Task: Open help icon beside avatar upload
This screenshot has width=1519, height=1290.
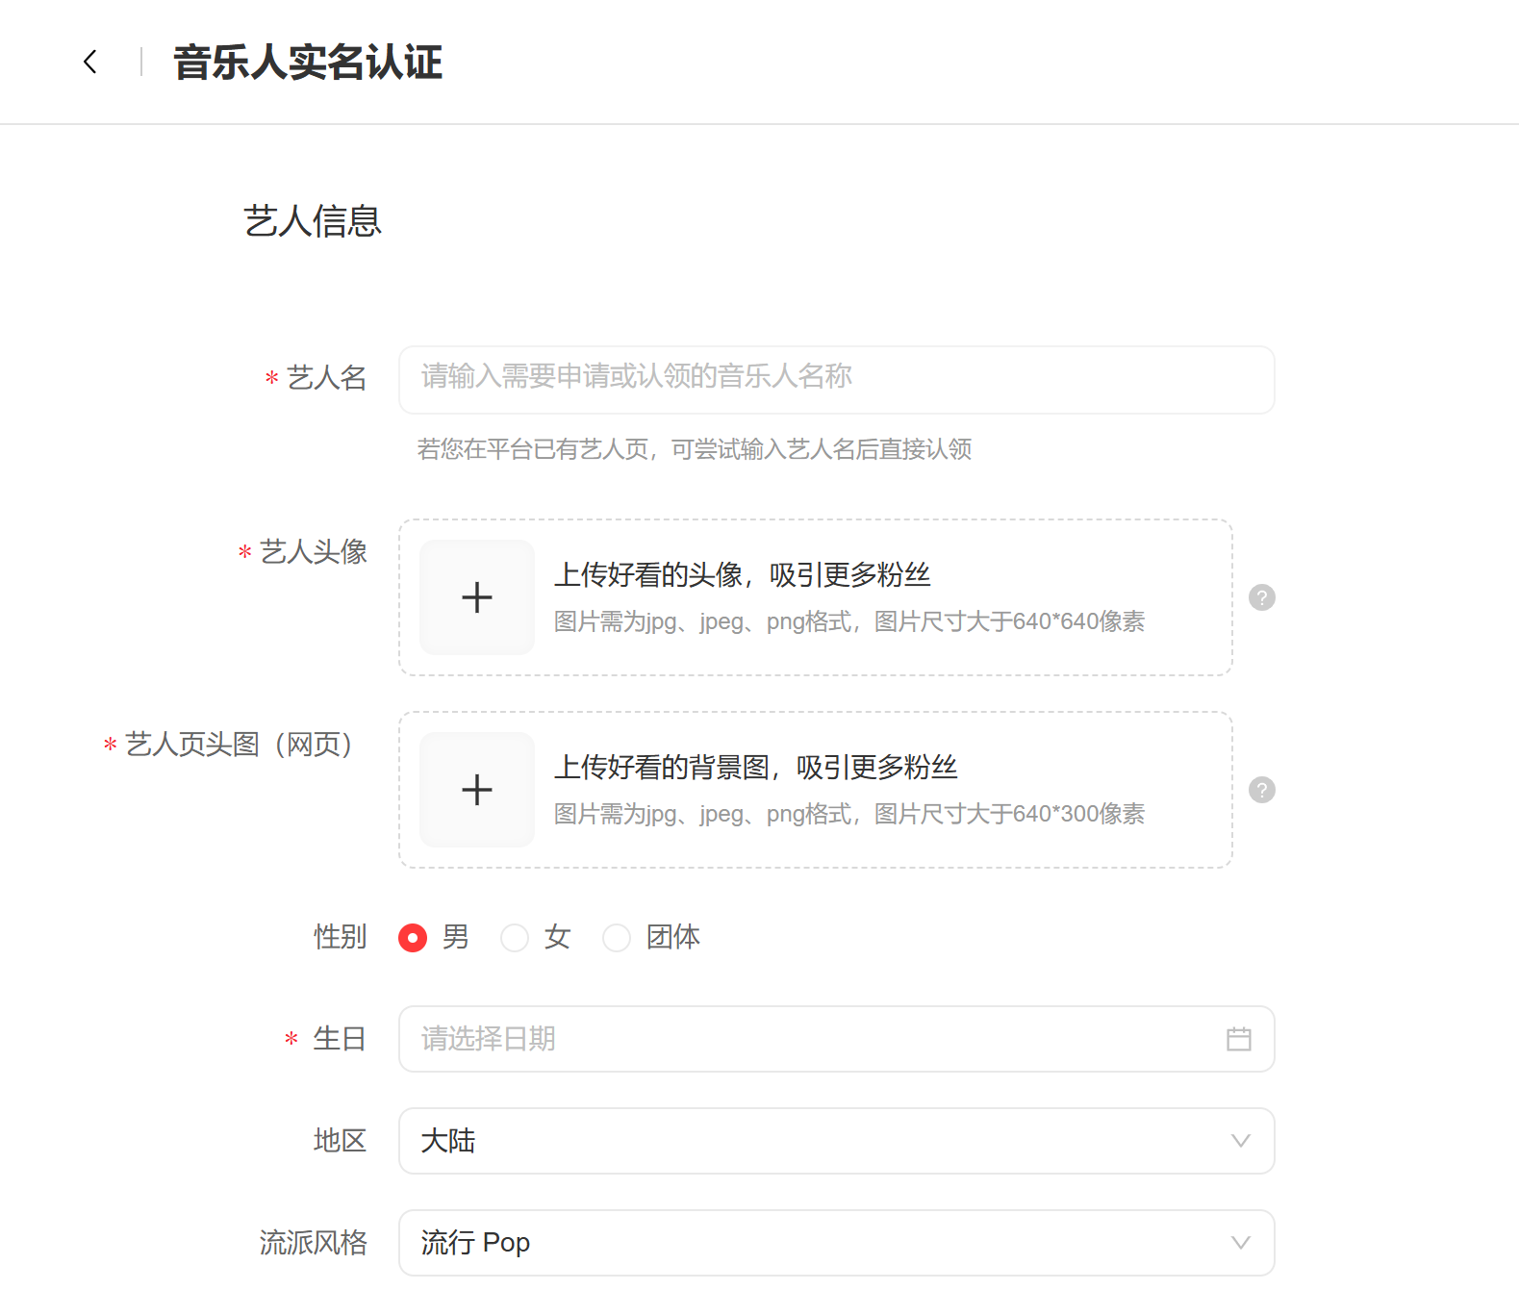Action: (1261, 597)
